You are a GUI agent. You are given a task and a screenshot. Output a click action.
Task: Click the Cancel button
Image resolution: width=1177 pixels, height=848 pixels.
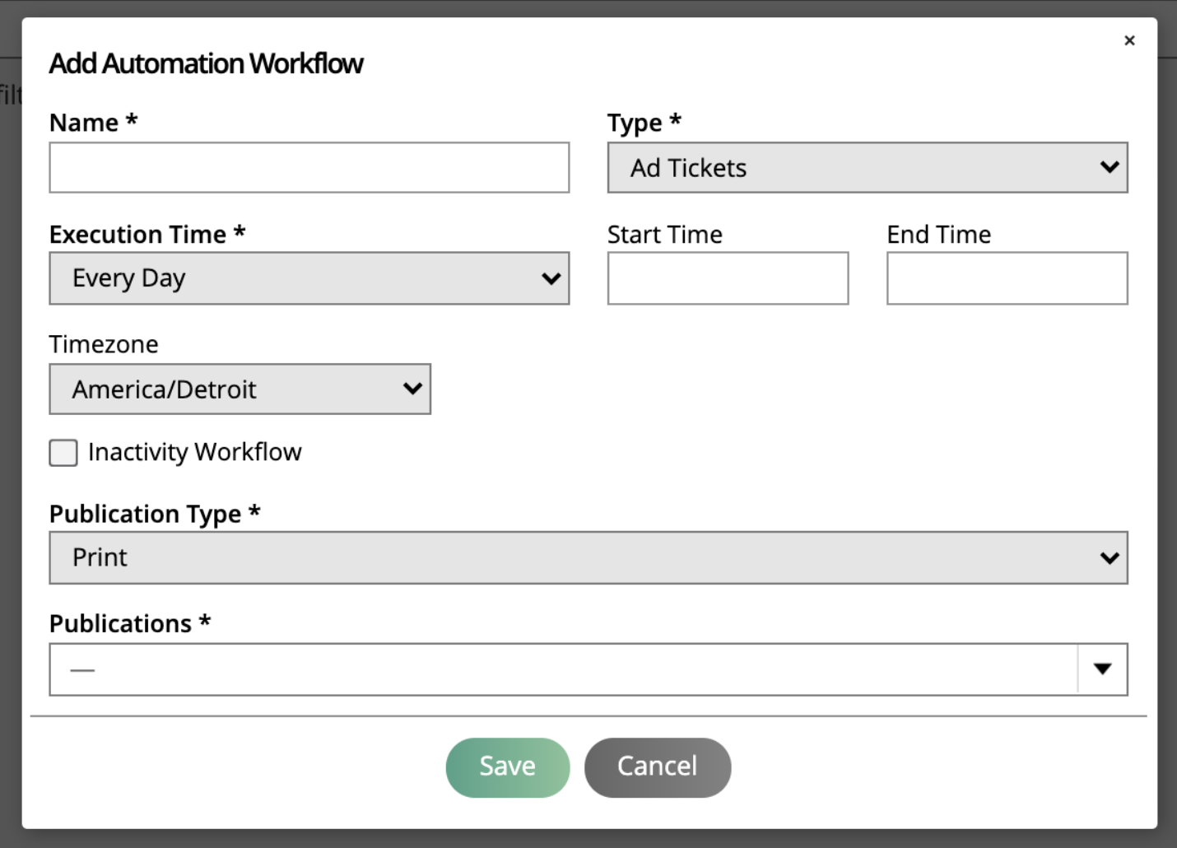657,766
